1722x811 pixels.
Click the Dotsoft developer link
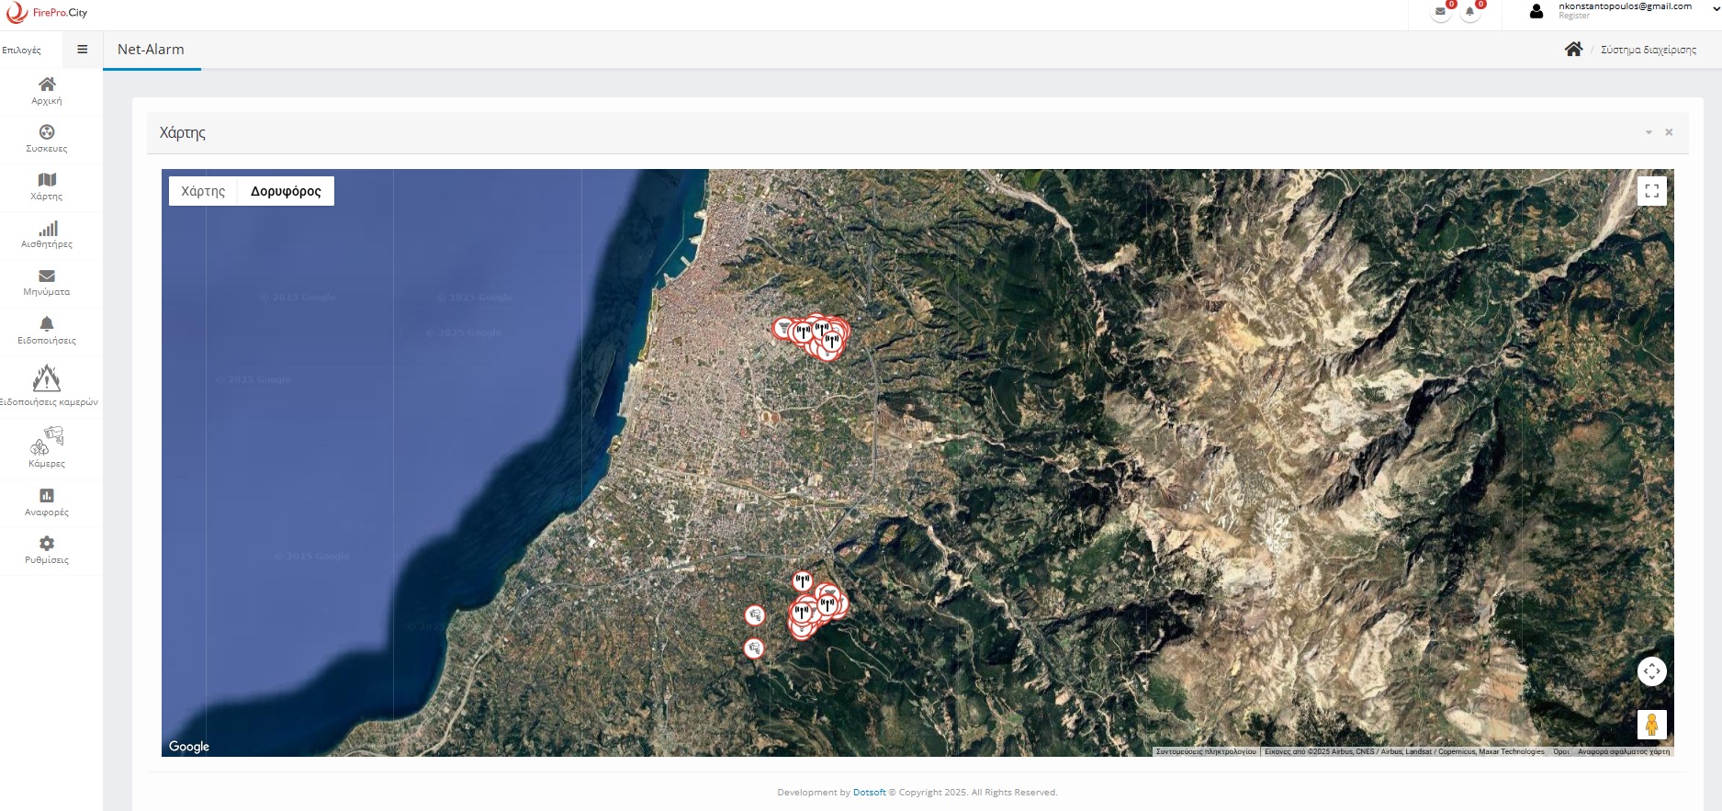(869, 793)
